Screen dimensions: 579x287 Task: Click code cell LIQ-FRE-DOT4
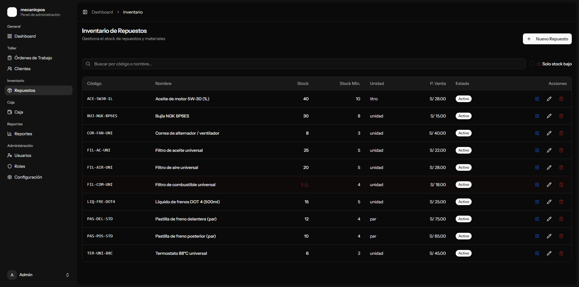(101, 202)
